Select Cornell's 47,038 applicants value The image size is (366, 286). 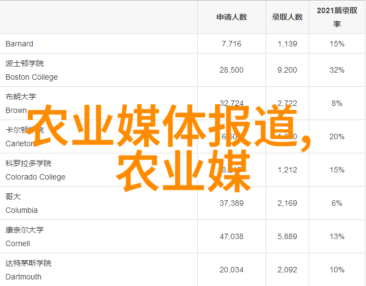pyautogui.click(x=232, y=236)
